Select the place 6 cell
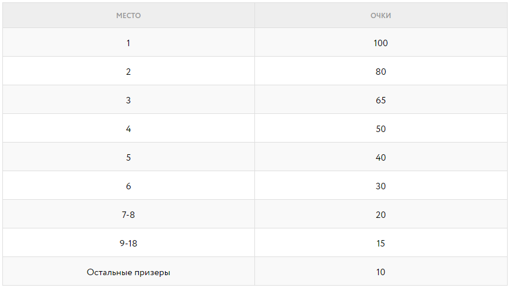The height and width of the screenshot is (288, 510). (128, 186)
